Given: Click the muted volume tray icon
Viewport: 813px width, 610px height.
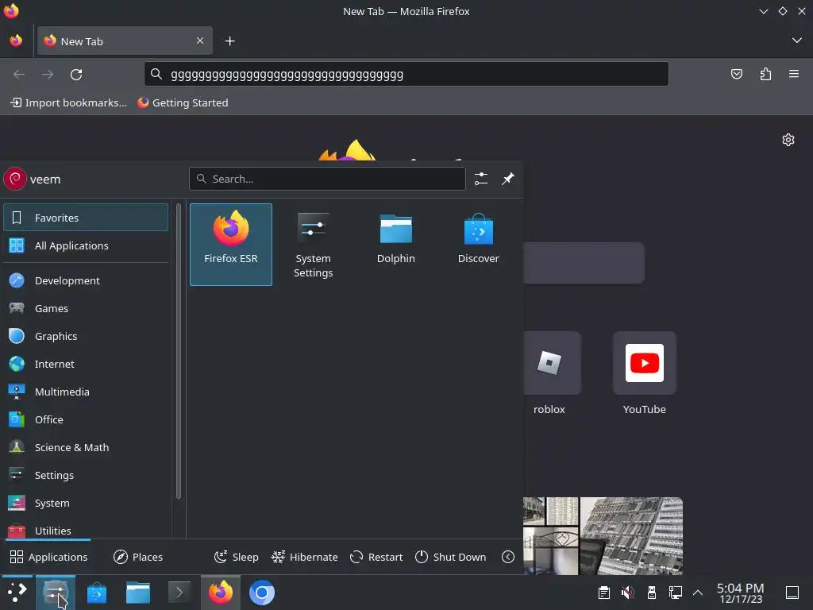Looking at the screenshot, I should click(x=628, y=593).
